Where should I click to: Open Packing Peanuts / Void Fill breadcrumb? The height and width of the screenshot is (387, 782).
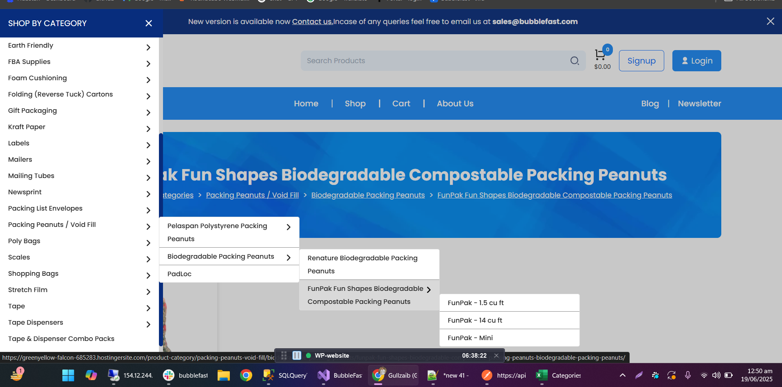click(252, 195)
